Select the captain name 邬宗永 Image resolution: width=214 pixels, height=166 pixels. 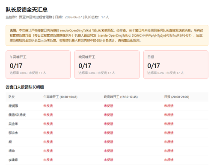tap(13, 133)
